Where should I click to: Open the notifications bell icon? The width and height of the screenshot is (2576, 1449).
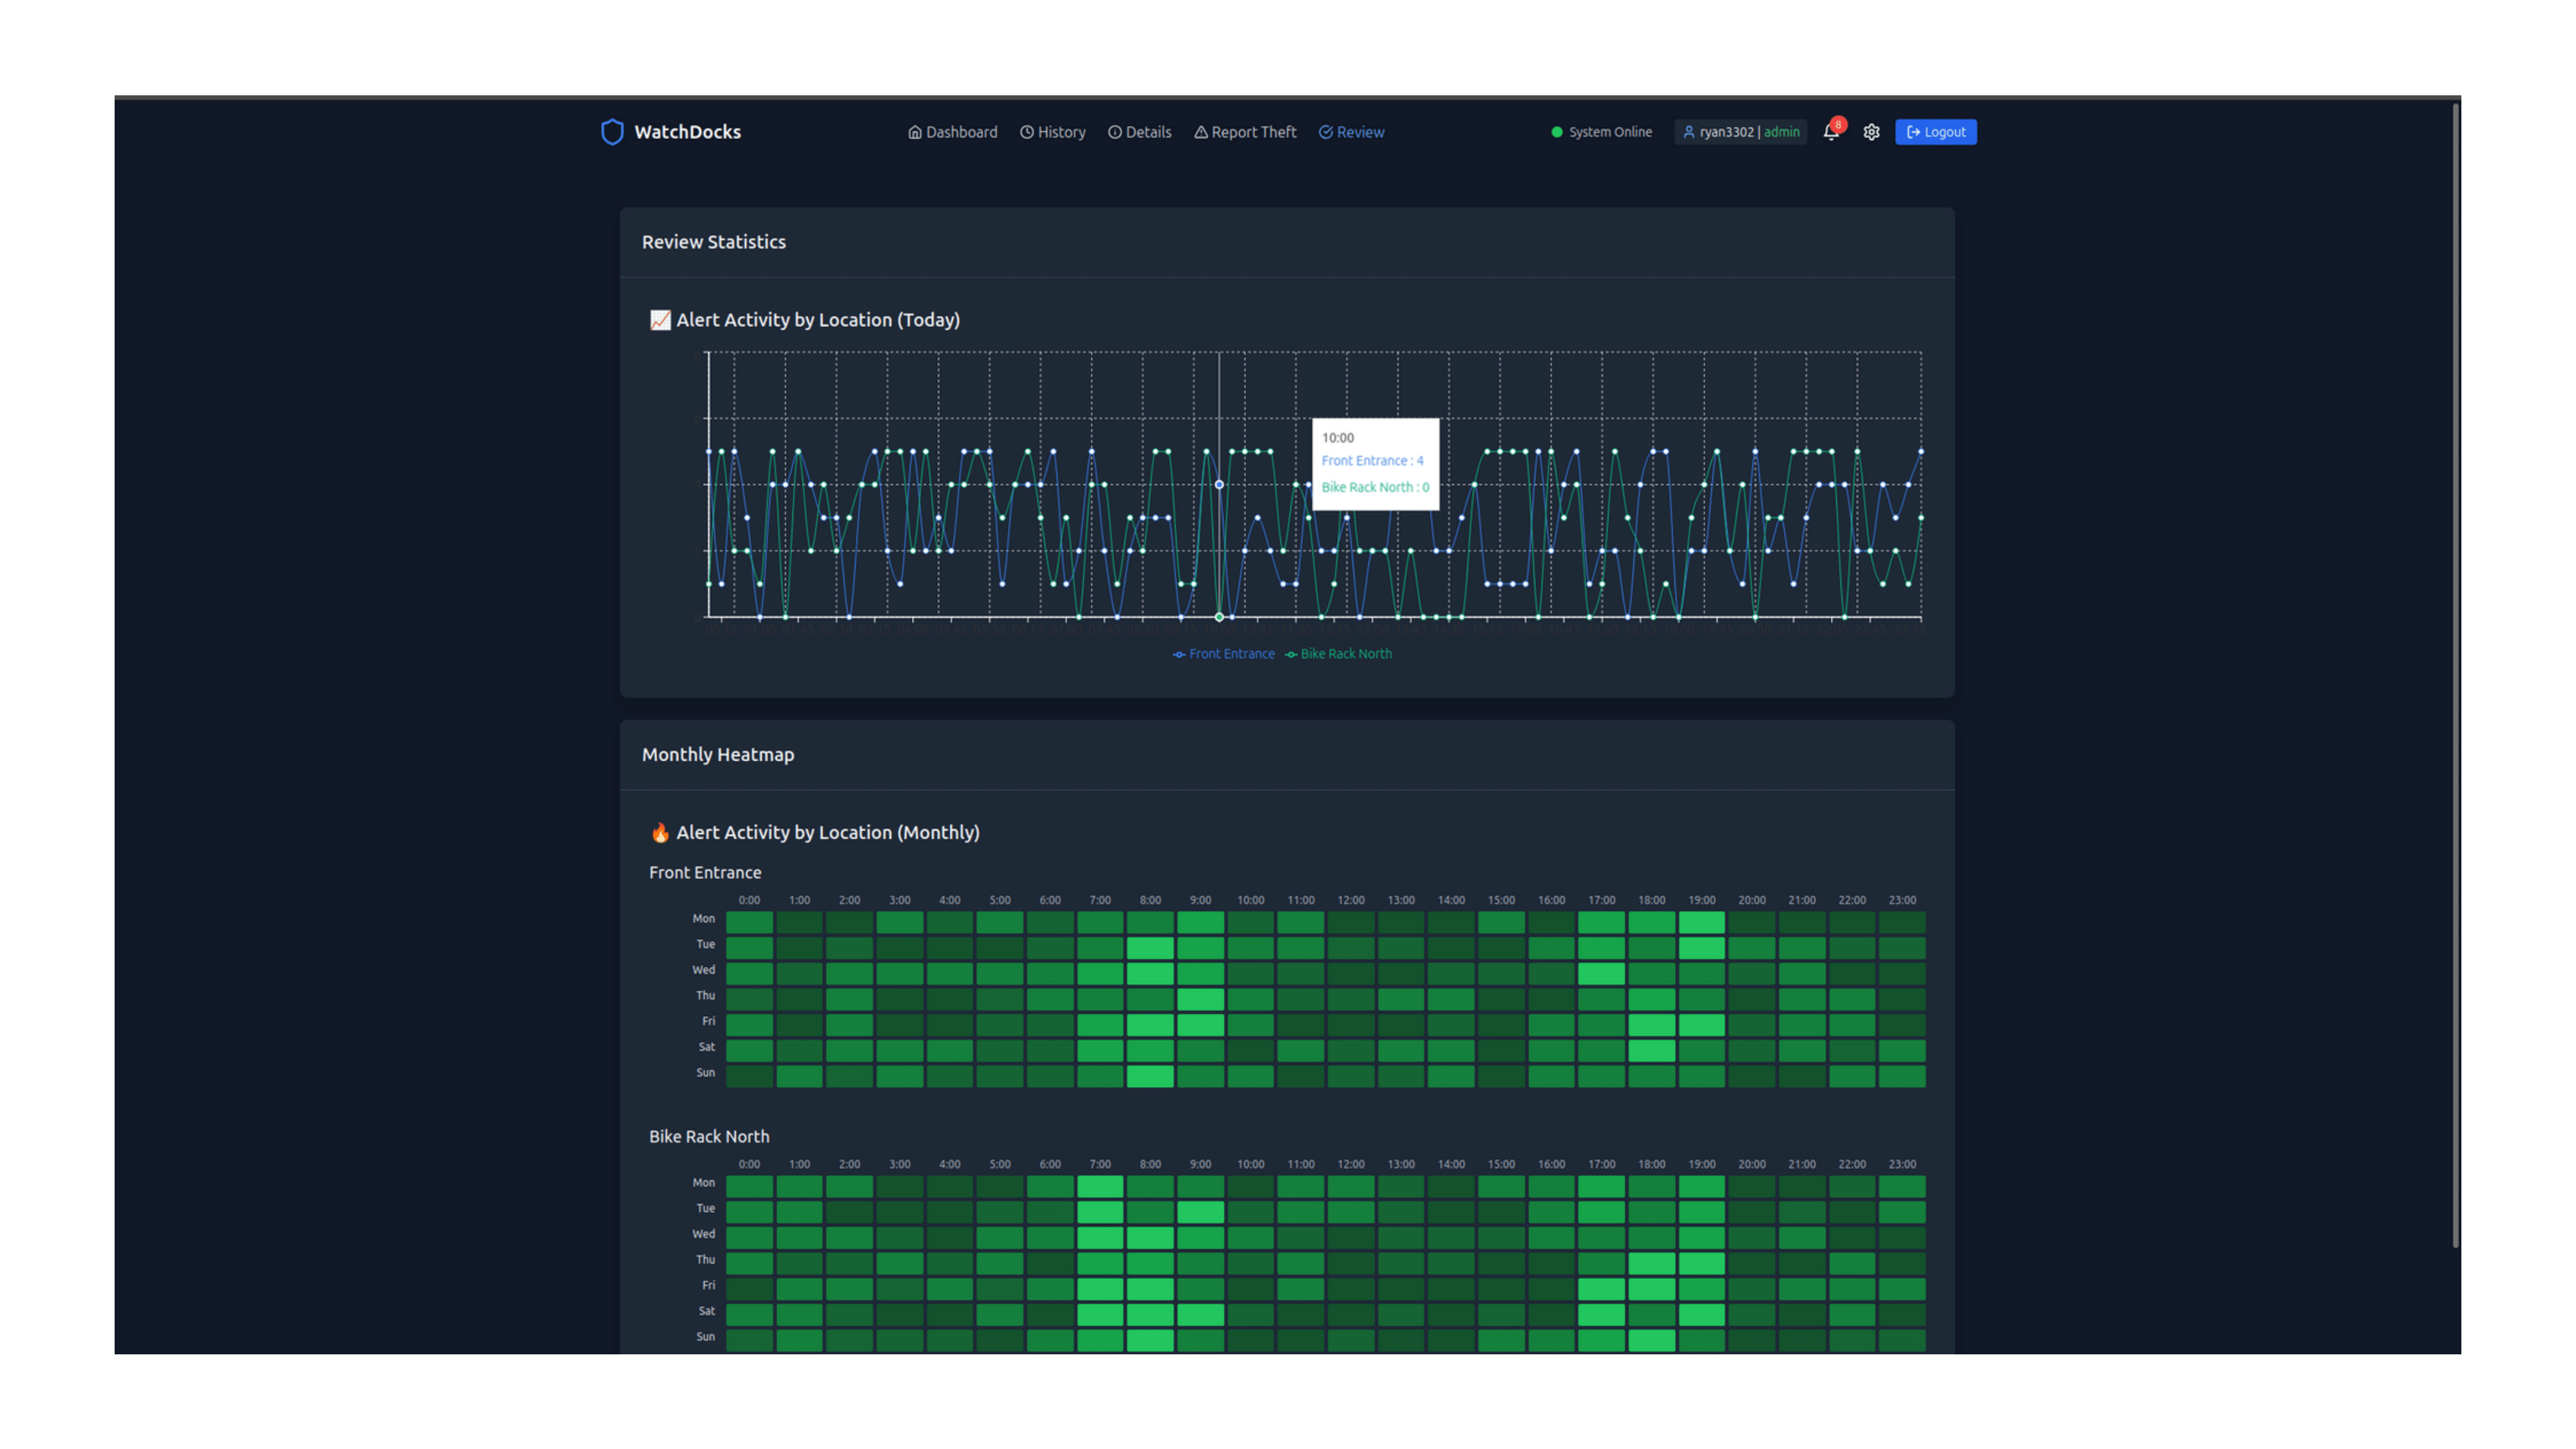click(x=1830, y=133)
